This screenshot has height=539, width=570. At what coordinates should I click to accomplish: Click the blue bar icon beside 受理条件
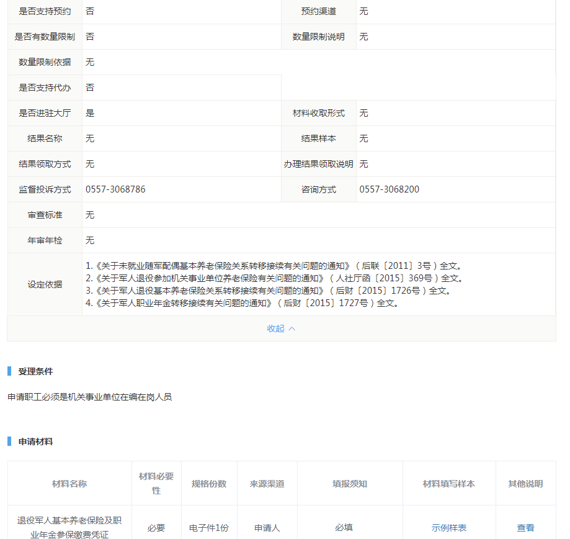tap(9, 371)
